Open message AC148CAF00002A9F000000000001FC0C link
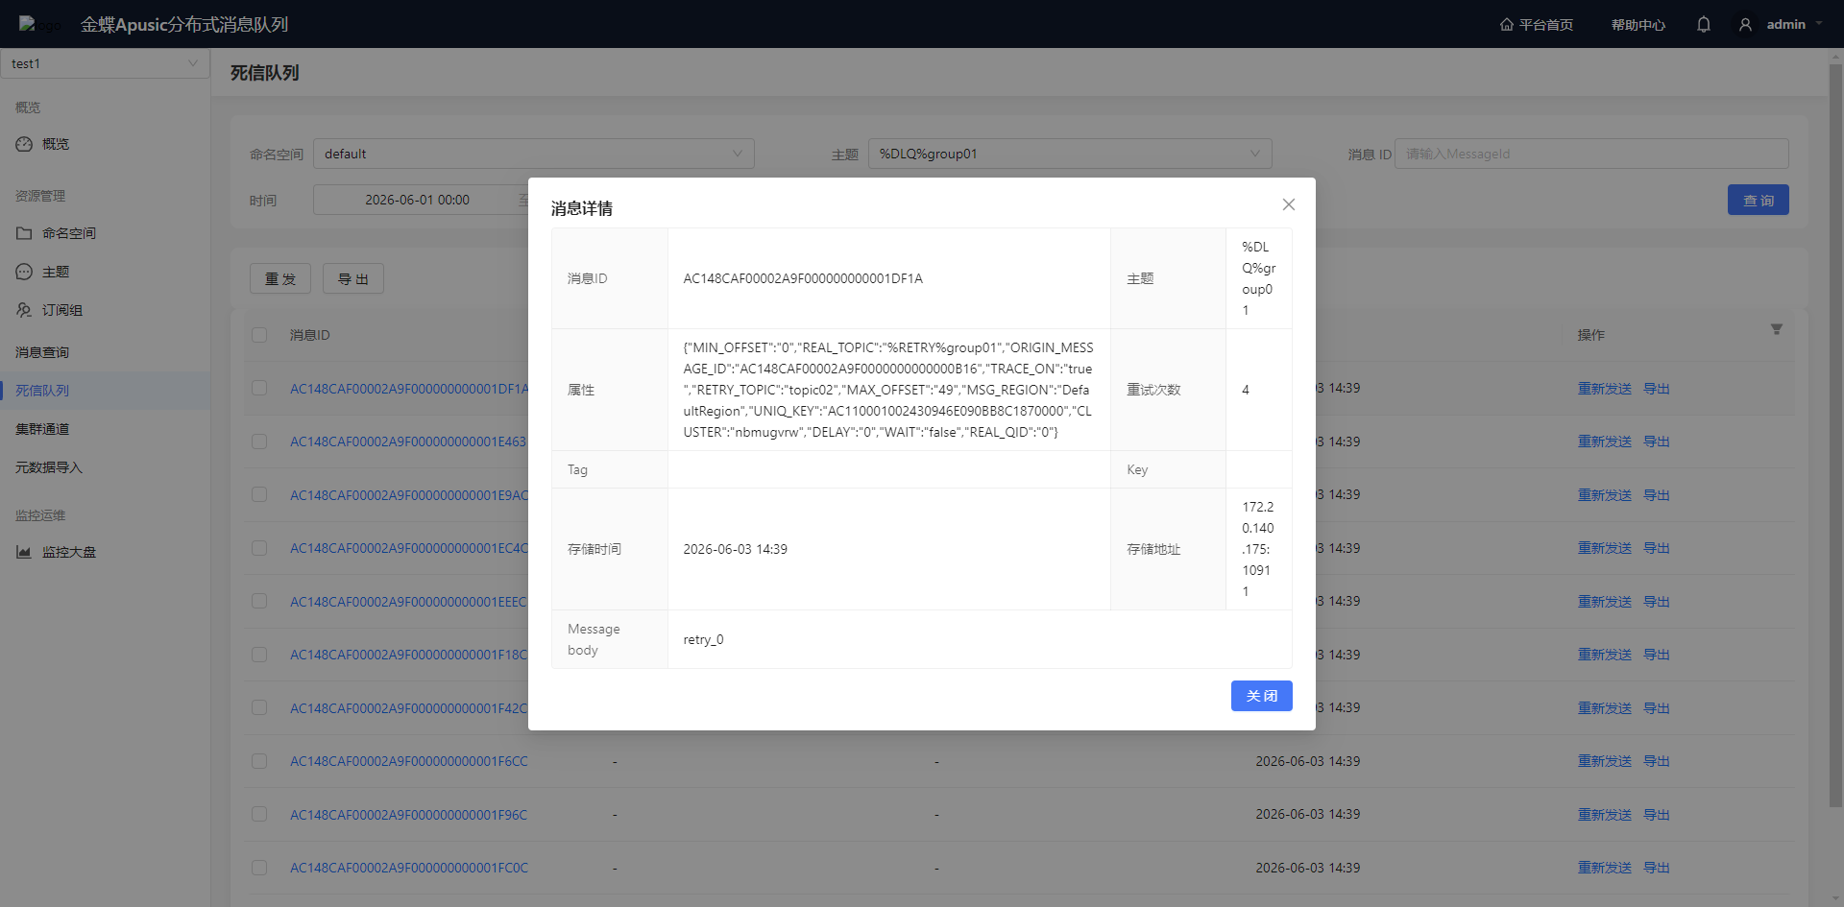This screenshot has width=1844, height=907. 409,868
